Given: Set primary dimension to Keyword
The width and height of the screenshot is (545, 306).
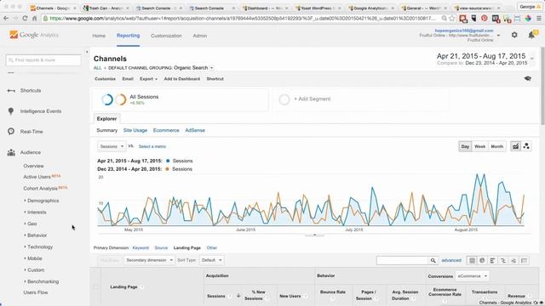Looking at the screenshot, I should tap(141, 247).
